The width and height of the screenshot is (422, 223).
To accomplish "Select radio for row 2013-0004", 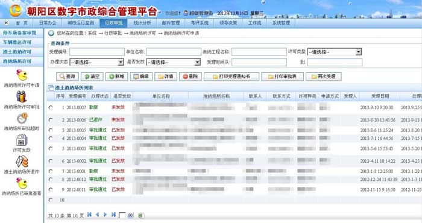I will tap(51, 138).
